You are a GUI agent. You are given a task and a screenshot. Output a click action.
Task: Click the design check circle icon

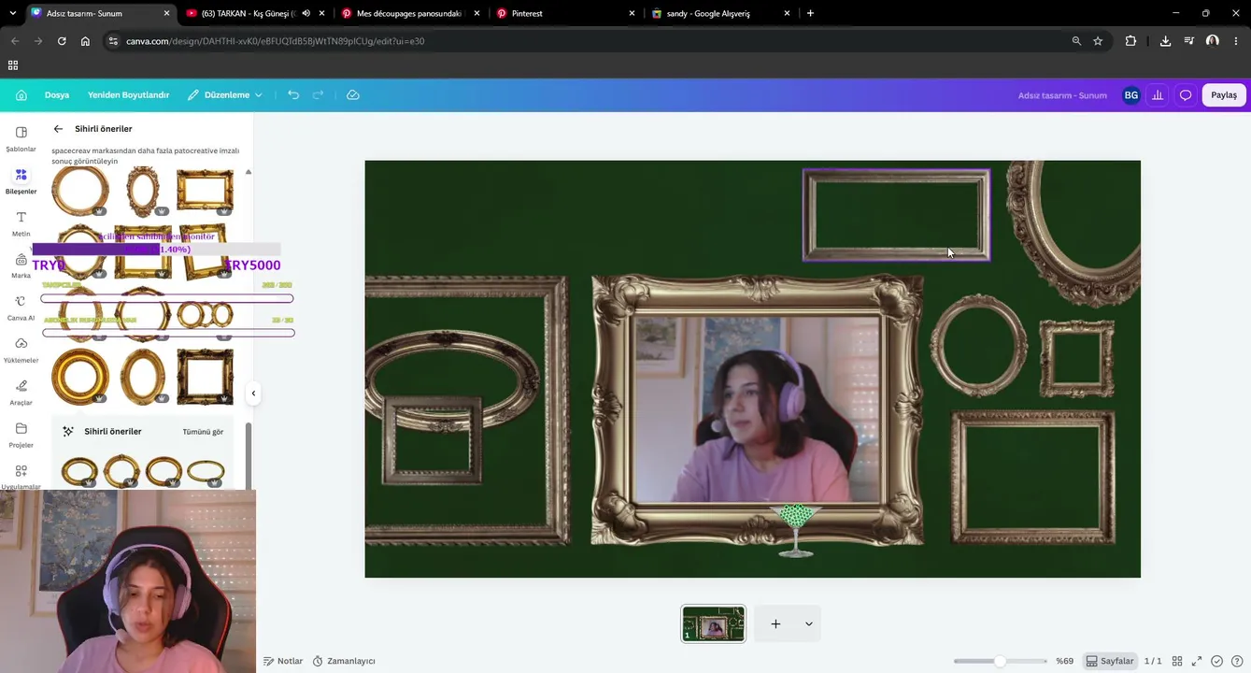tap(1216, 661)
